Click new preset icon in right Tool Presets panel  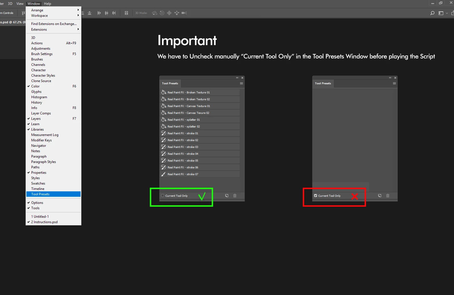(380, 196)
